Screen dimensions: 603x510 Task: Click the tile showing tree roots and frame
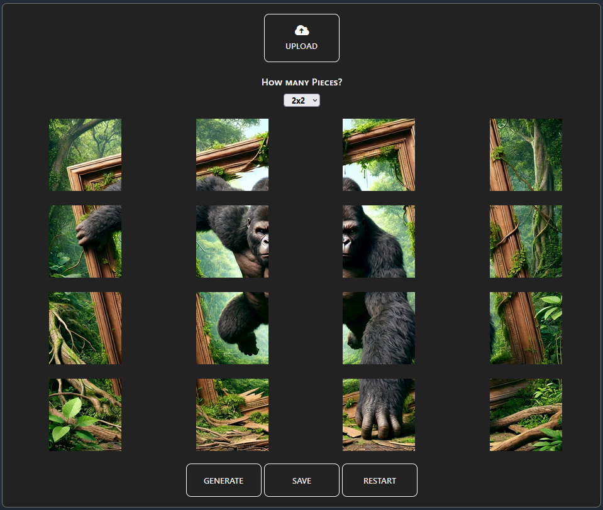85,328
